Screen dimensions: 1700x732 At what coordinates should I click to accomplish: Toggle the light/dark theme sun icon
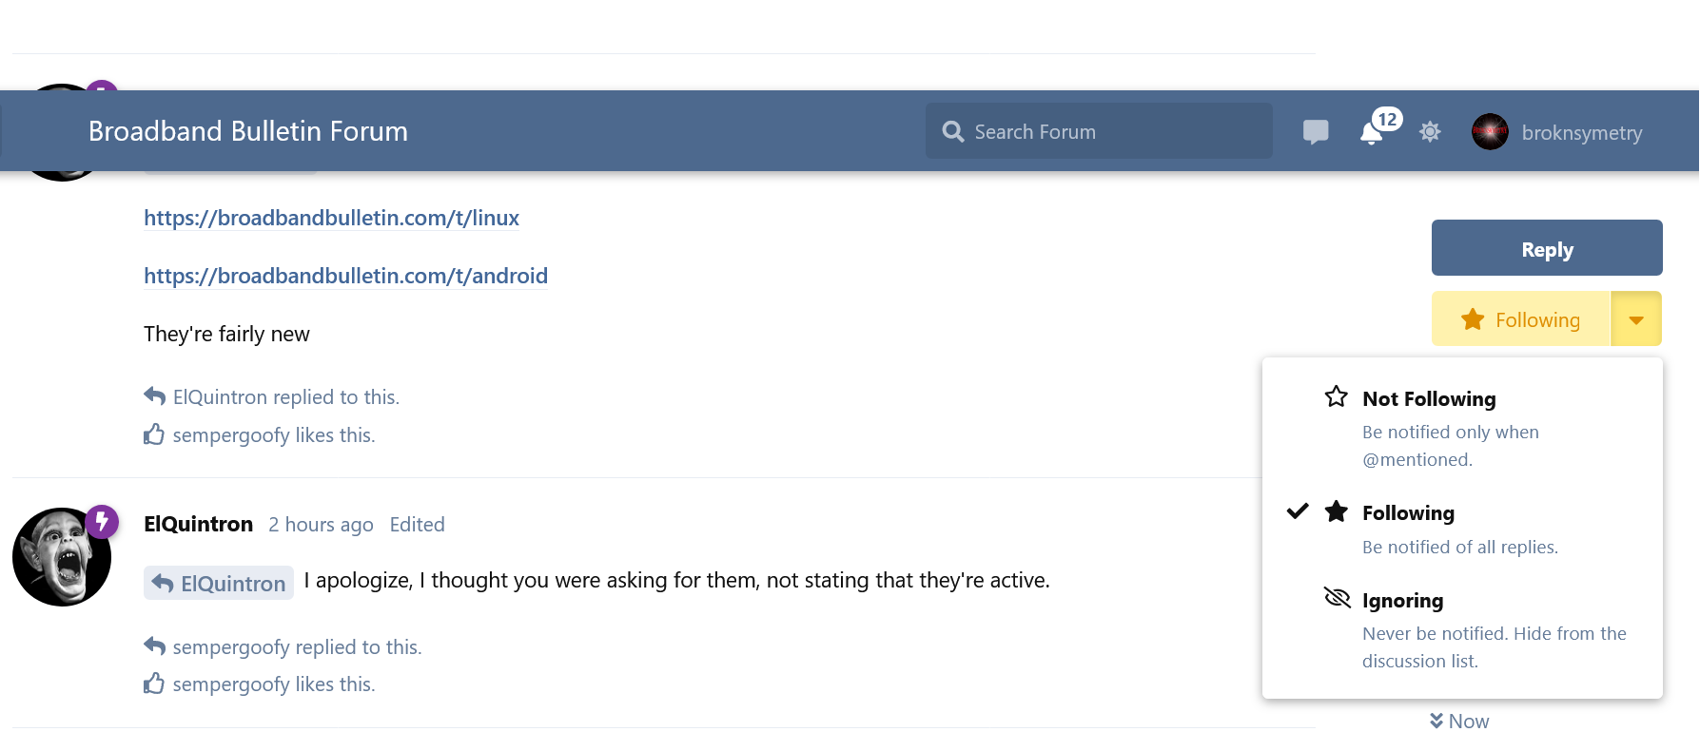point(1430,132)
